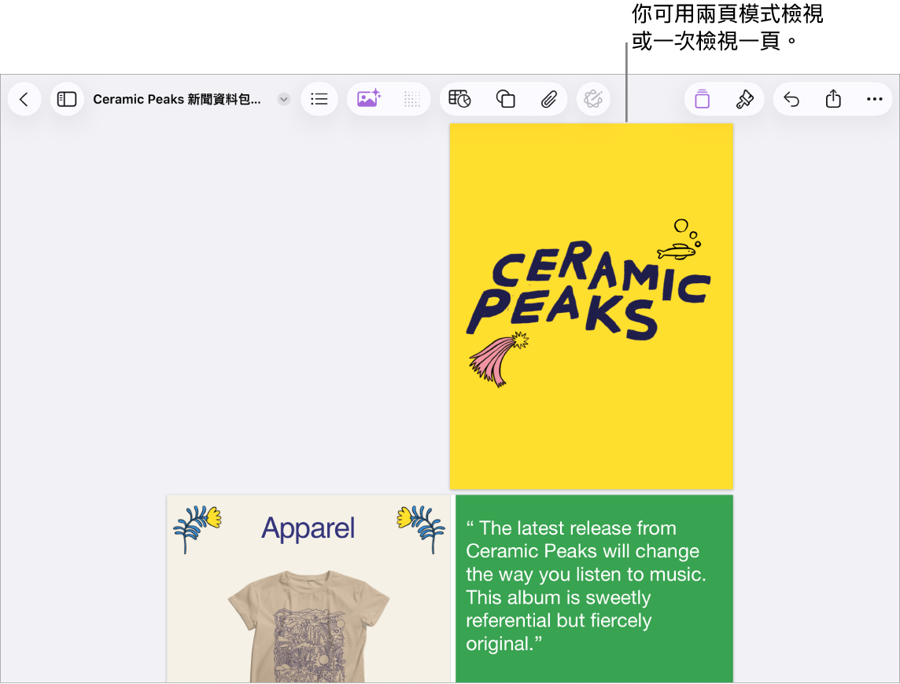Select the Apparel heading text
900x684 pixels.
point(308,528)
